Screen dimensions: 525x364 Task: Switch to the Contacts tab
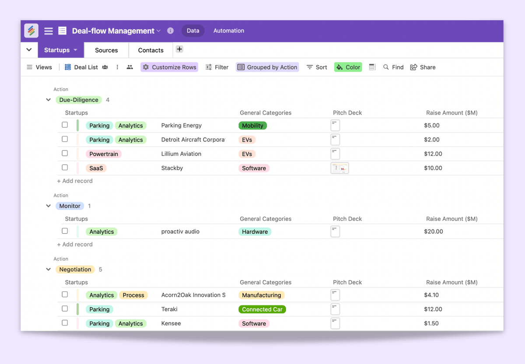[x=150, y=50]
